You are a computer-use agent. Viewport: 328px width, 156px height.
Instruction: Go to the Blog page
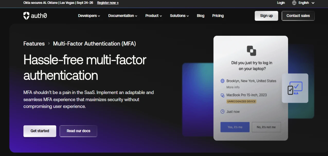201,16
